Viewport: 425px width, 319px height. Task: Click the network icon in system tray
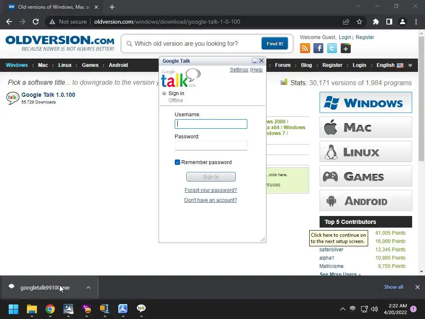coord(364,309)
